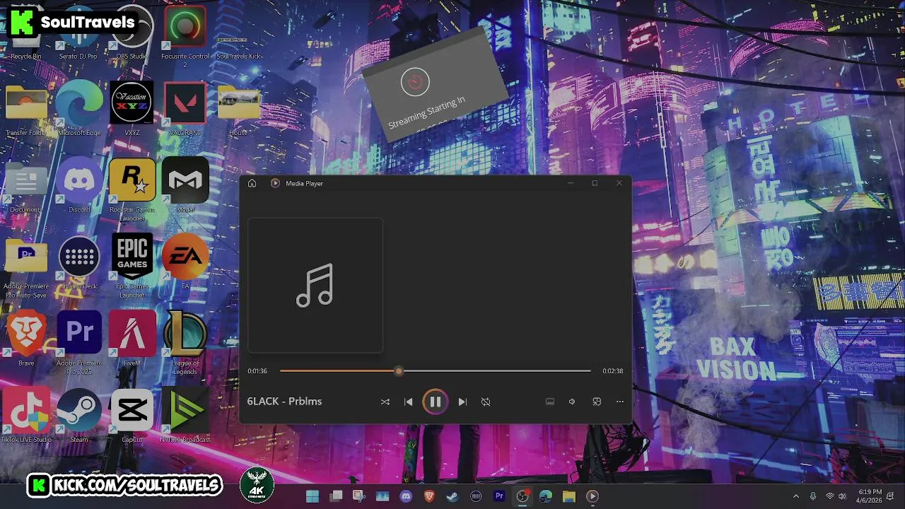Open NVIDIA Broadcast desktop shortcut
This screenshot has height=509, width=905.
point(185,416)
